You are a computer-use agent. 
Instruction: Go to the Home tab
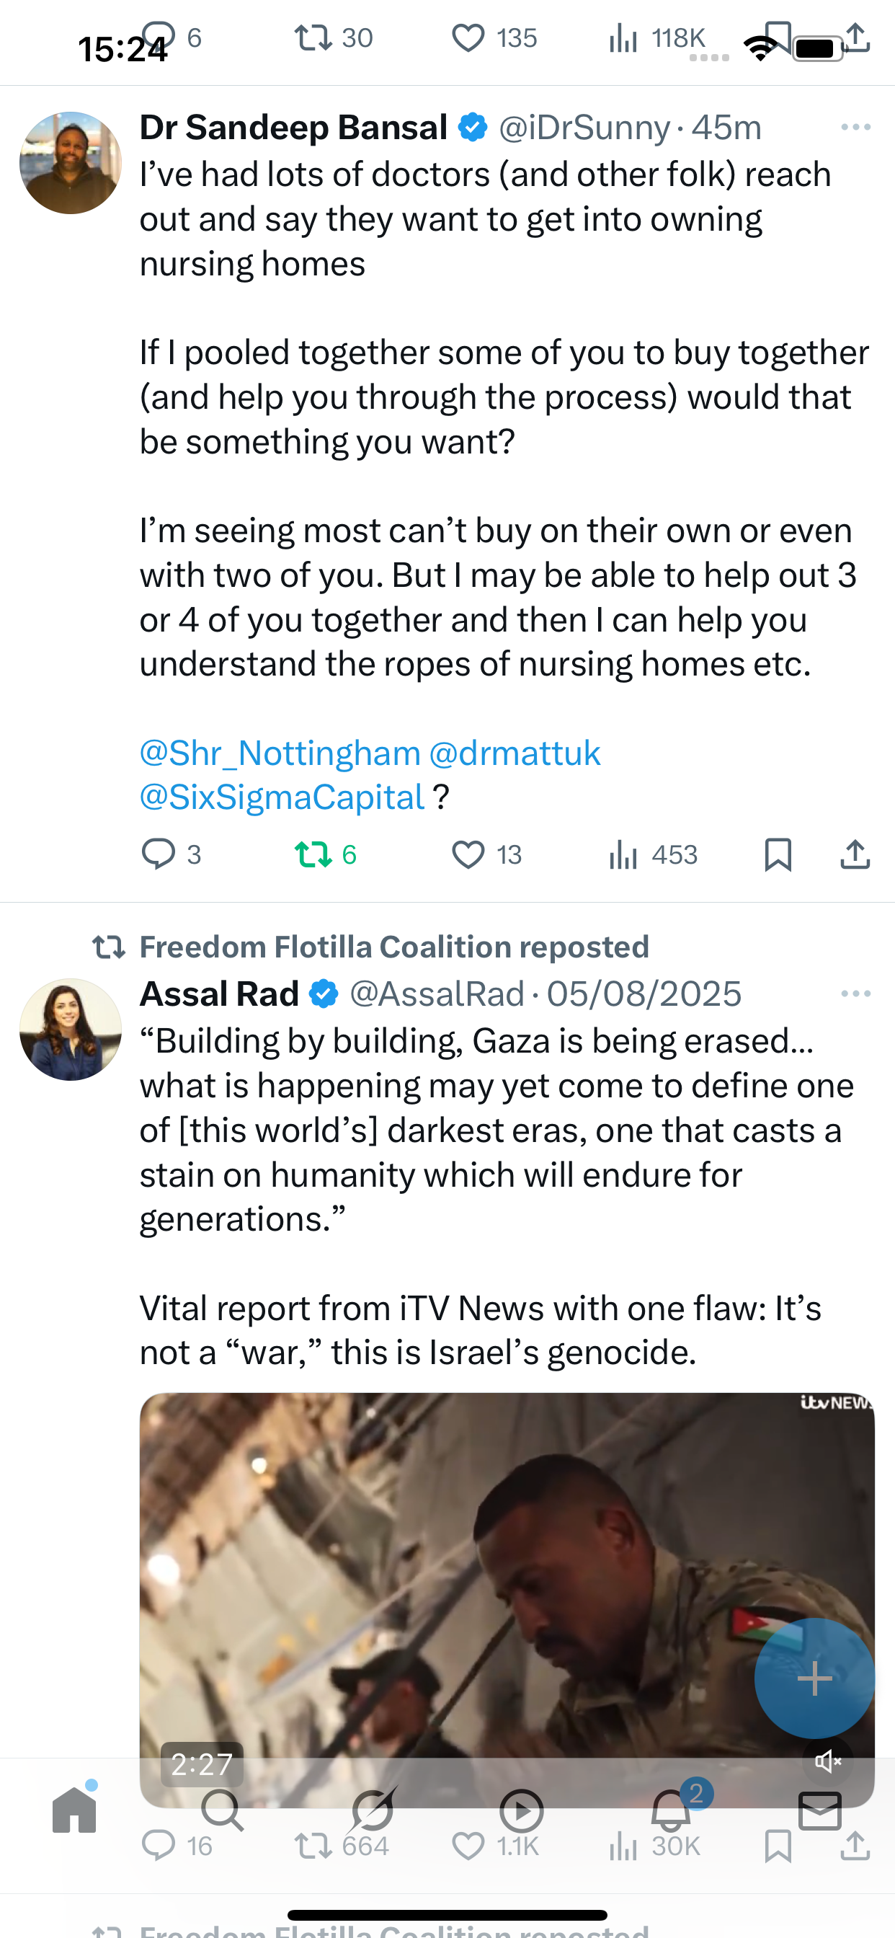(74, 1810)
